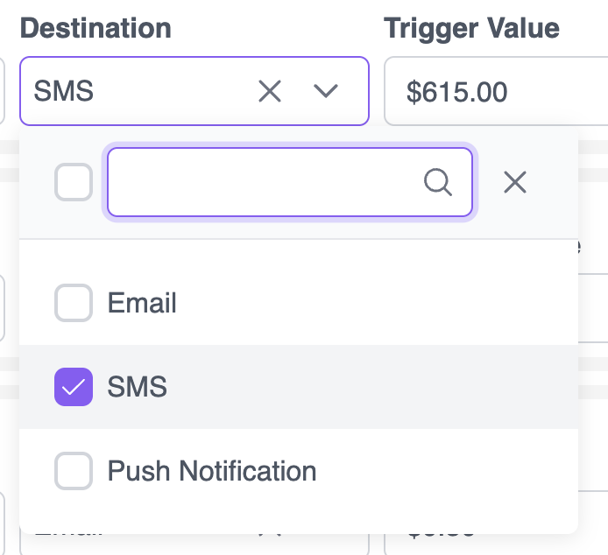Viewport: 608px width, 555px height.
Task: Enable the Push Notification checkbox
Action: pyautogui.click(x=74, y=471)
